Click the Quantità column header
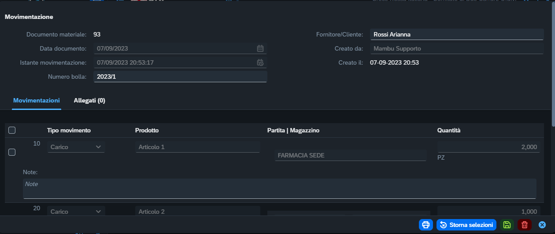Viewport: 555px width, 234px height. pos(448,130)
